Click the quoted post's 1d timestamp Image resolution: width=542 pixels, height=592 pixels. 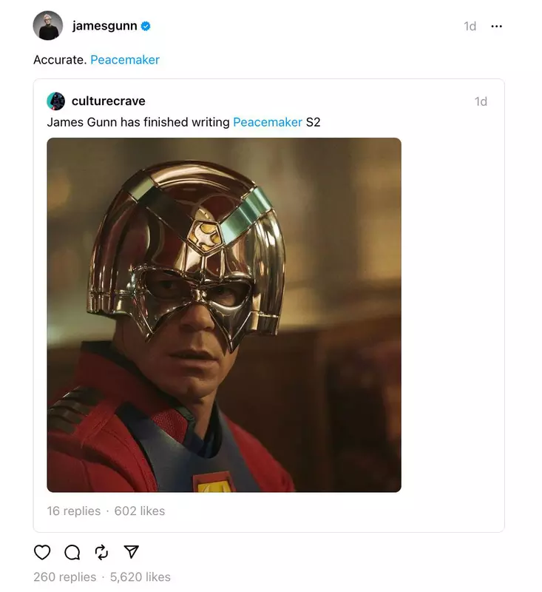pos(481,102)
